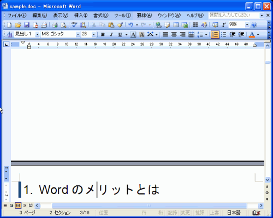The image size is (273, 218).
Task: Open the 罫線(A) menu
Action: (x=144, y=15)
